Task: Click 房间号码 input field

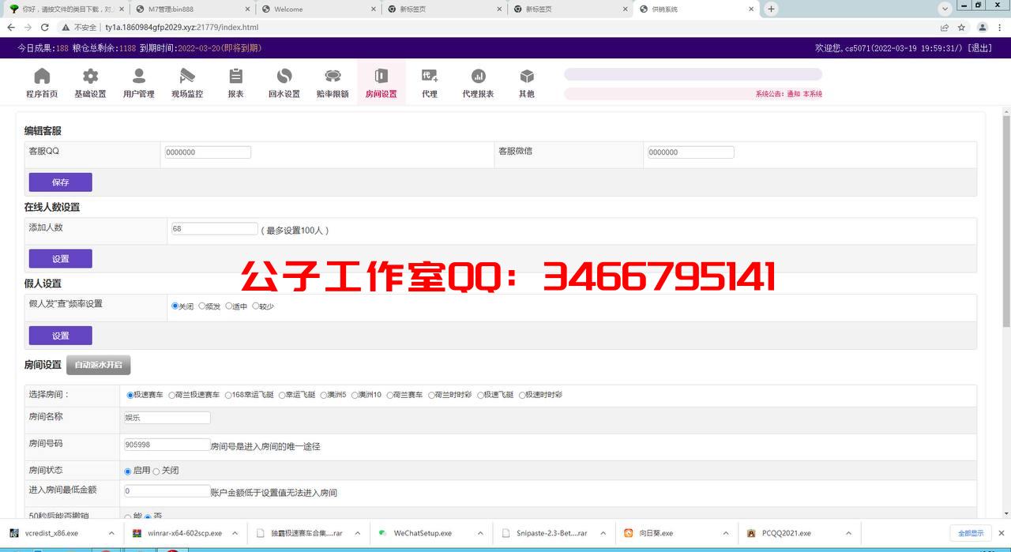Action: [167, 445]
